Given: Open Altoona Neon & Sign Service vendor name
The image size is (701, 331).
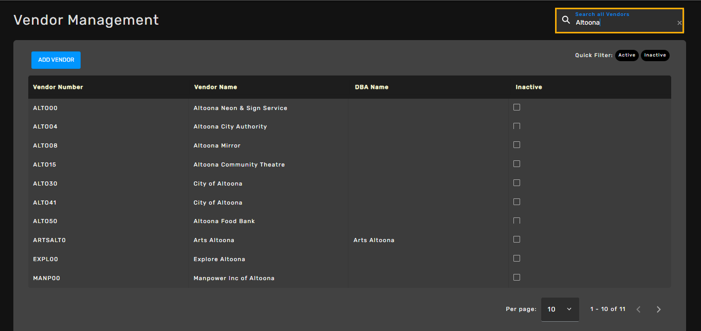Looking at the screenshot, I should tap(241, 108).
